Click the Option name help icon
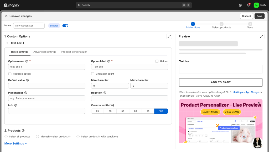 27,61
